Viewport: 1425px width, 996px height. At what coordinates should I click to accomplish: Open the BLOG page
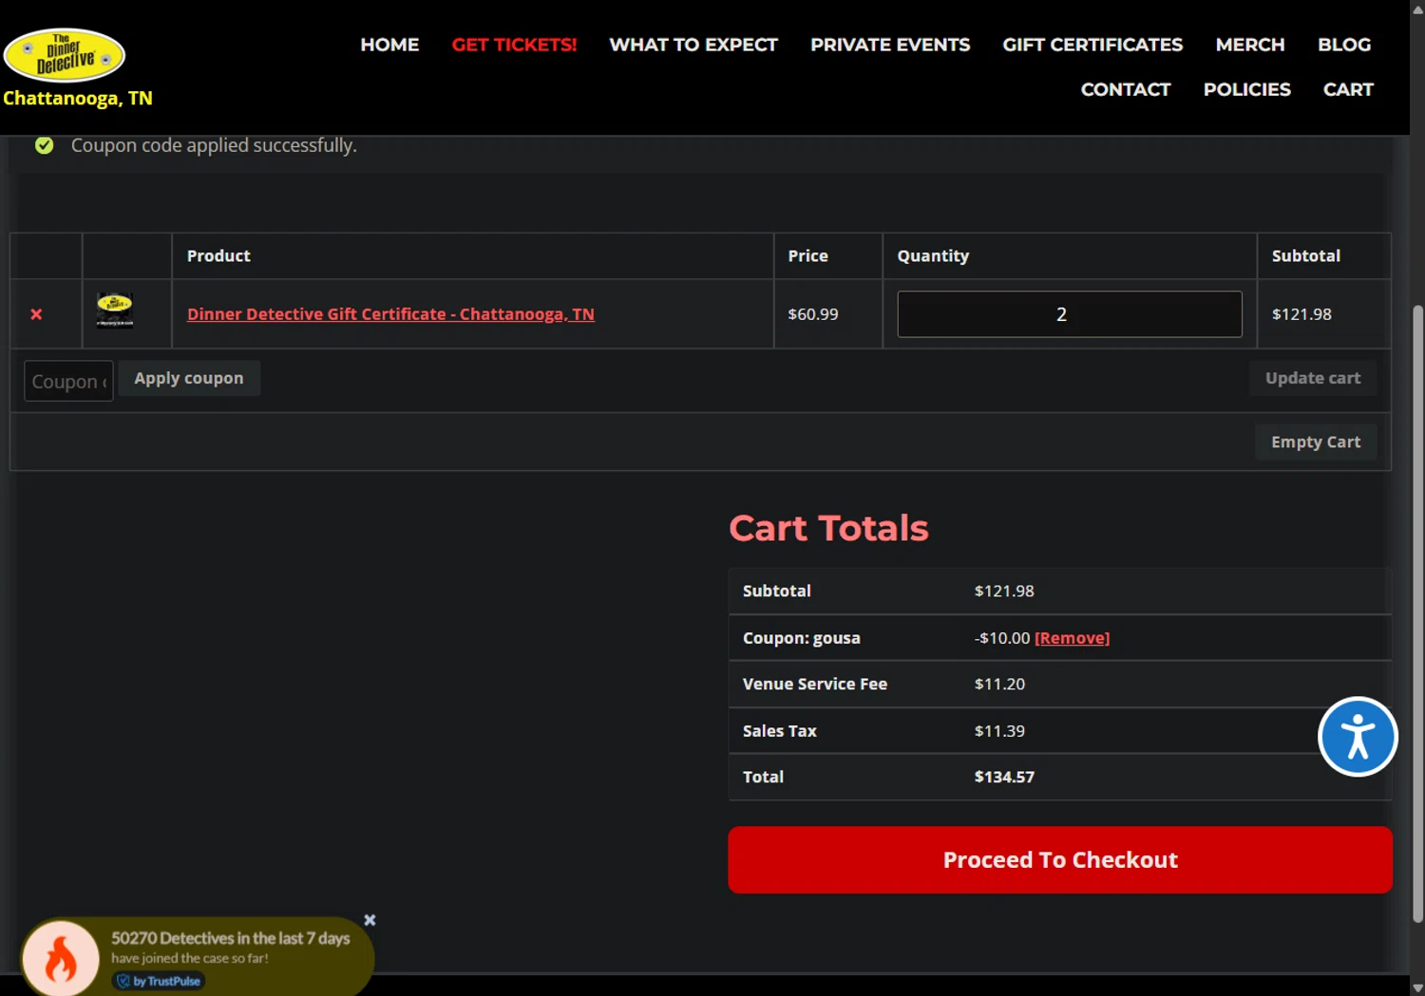pos(1344,45)
